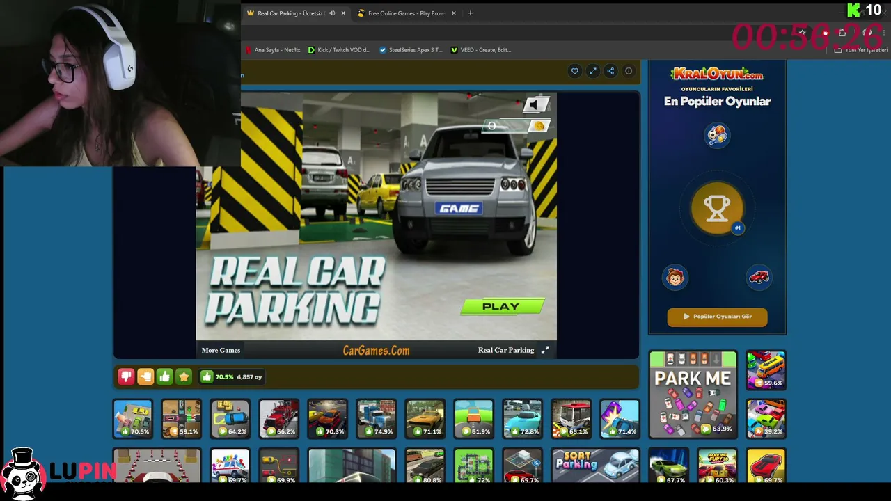
Task: Open the SteelSeries Apex 3 bookmark
Action: point(411,50)
